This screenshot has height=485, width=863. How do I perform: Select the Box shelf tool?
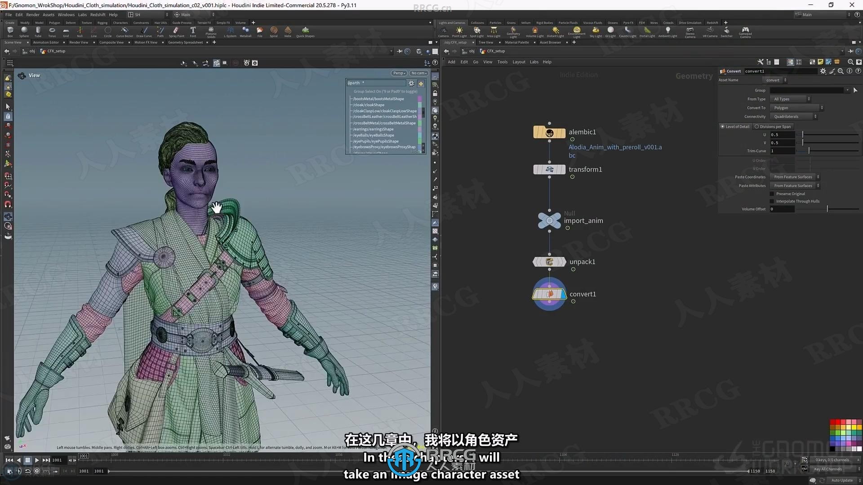coord(10,32)
